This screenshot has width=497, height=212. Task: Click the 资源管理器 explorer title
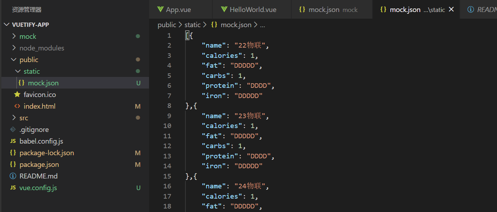coord(27,10)
